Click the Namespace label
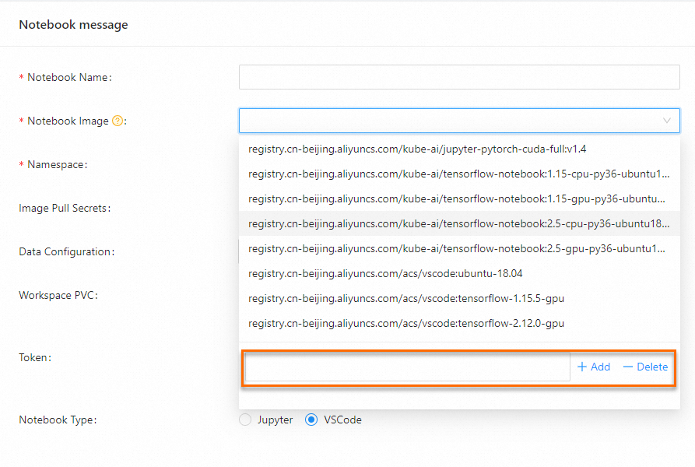Screen dimensions: 695x467 point(57,164)
